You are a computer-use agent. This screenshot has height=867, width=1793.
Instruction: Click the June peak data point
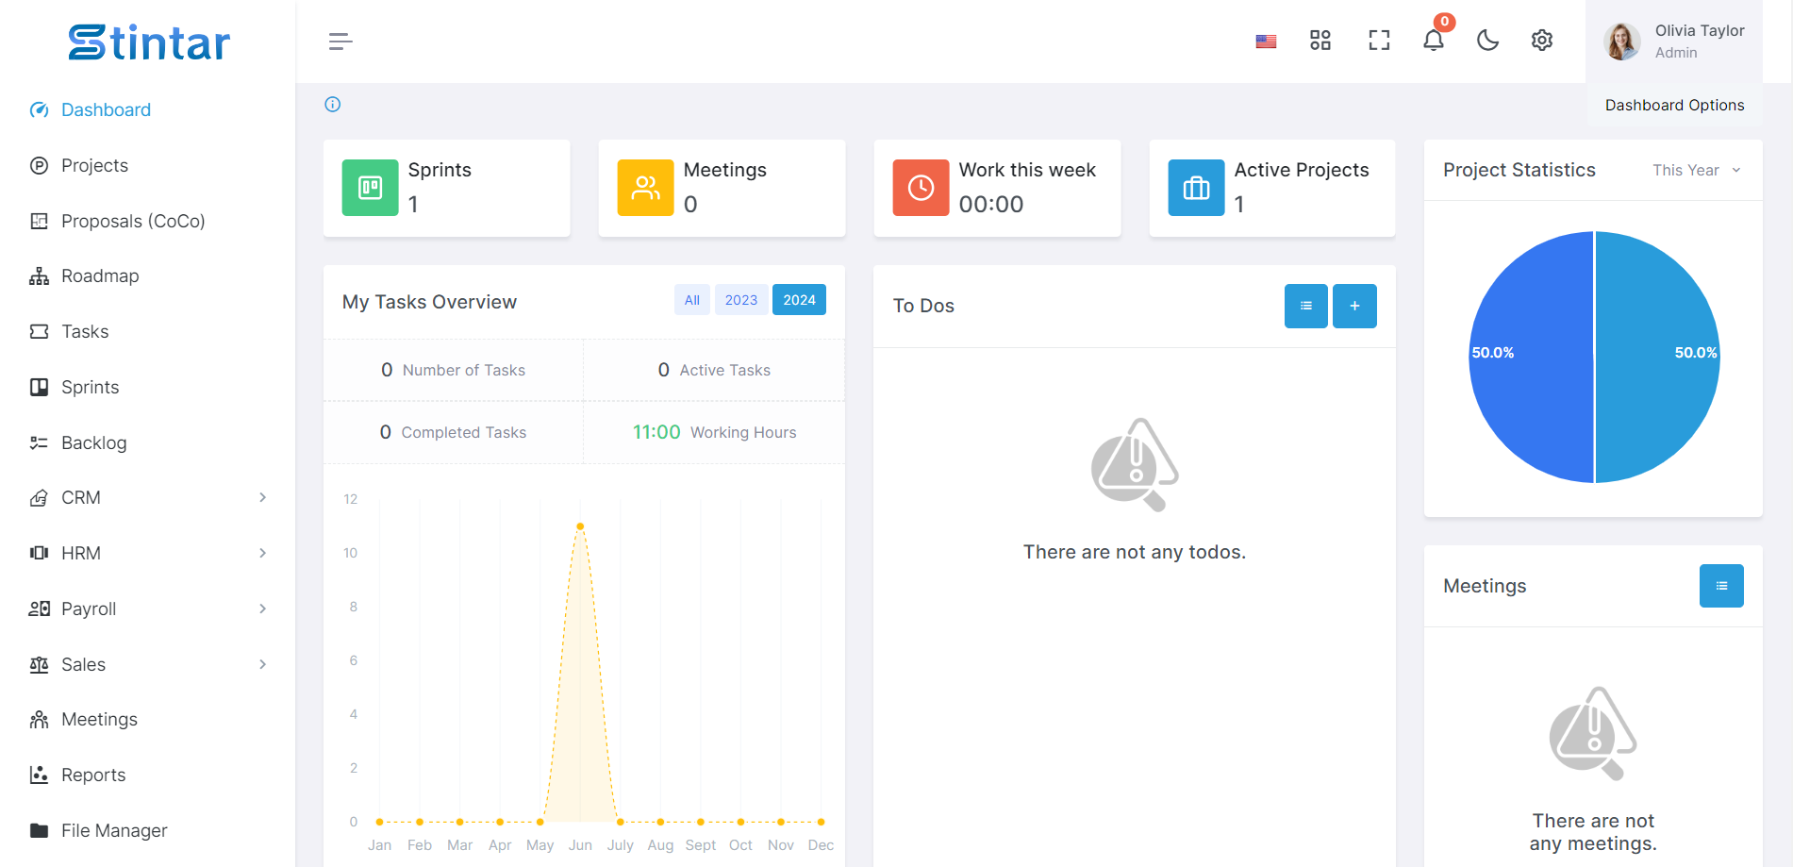click(580, 526)
